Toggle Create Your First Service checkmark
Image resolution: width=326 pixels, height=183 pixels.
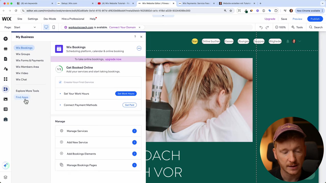(x=60, y=82)
